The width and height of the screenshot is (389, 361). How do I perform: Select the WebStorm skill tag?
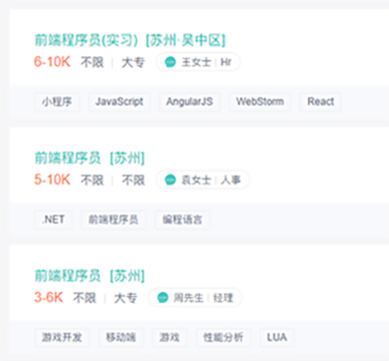tap(260, 102)
